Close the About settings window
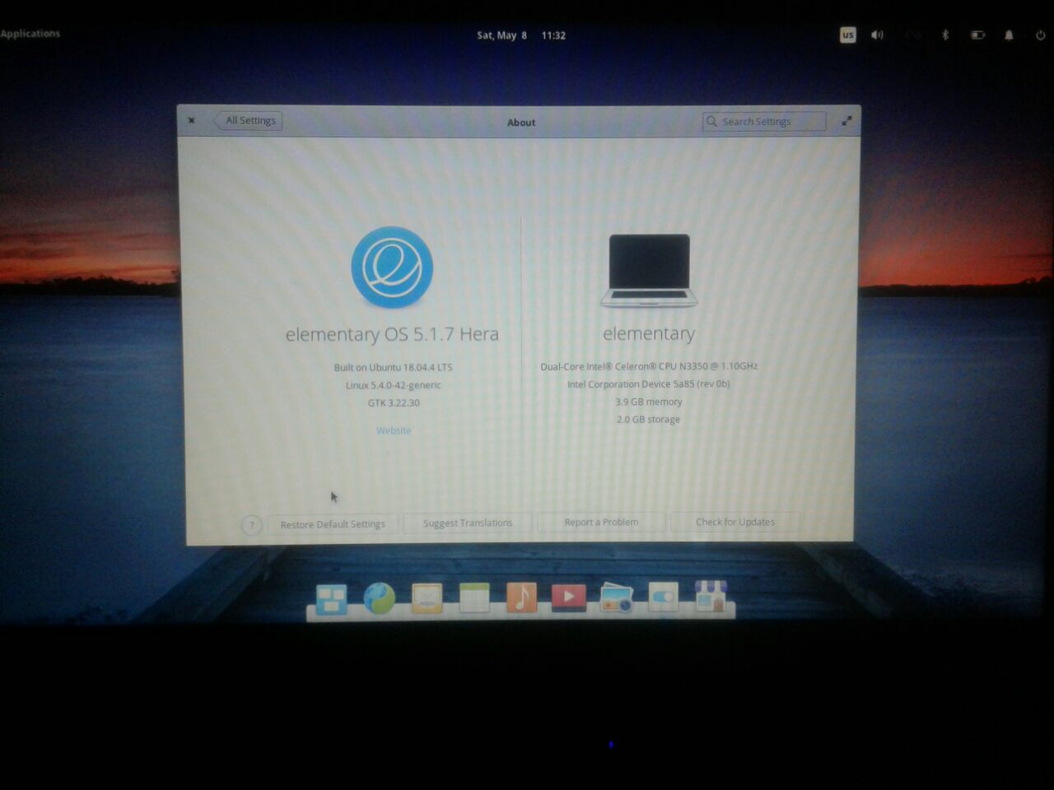Image resolution: width=1054 pixels, height=790 pixels. (192, 120)
